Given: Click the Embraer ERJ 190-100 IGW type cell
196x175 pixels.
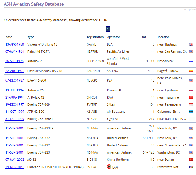Looking at the screenshot, I should pyautogui.click(x=55, y=167).
